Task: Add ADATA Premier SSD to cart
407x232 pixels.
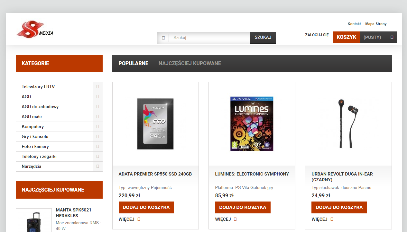Action: [146, 207]
